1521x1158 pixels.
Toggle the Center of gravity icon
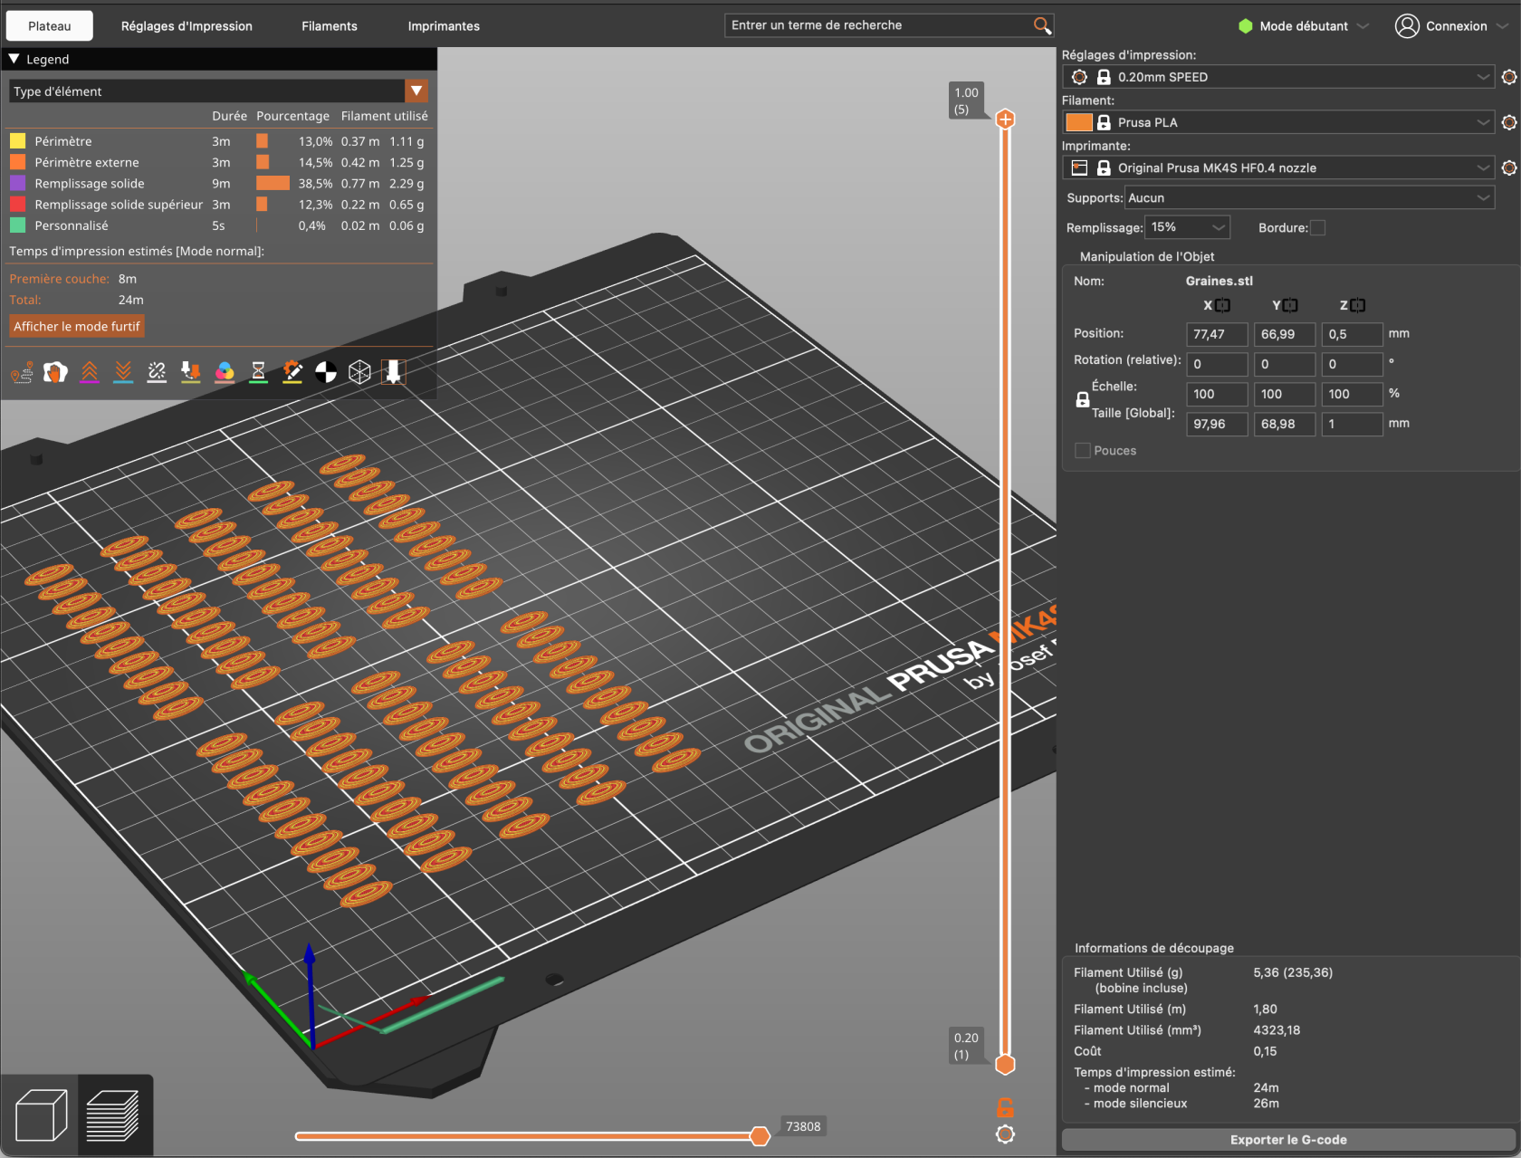(x=326, y=372)
